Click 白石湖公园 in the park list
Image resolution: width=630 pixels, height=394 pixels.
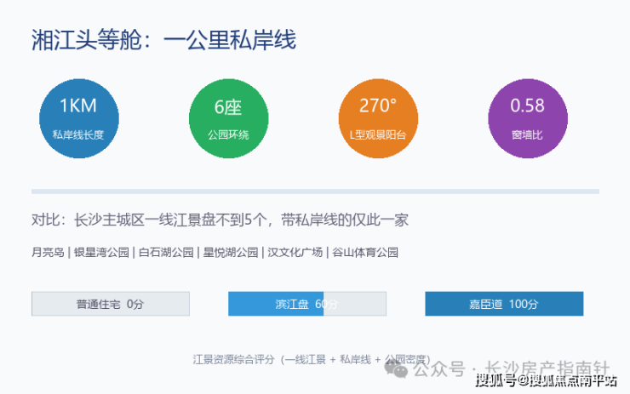pyautogui.click(x=166, y=252)
